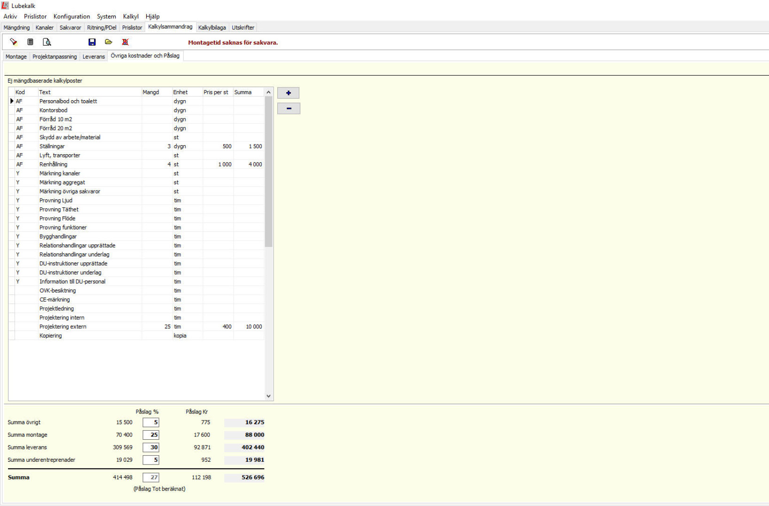Screen dimensions: 769x506
Task: Click the red crossed-out delete icon
Action: click(x=126, y=42)
